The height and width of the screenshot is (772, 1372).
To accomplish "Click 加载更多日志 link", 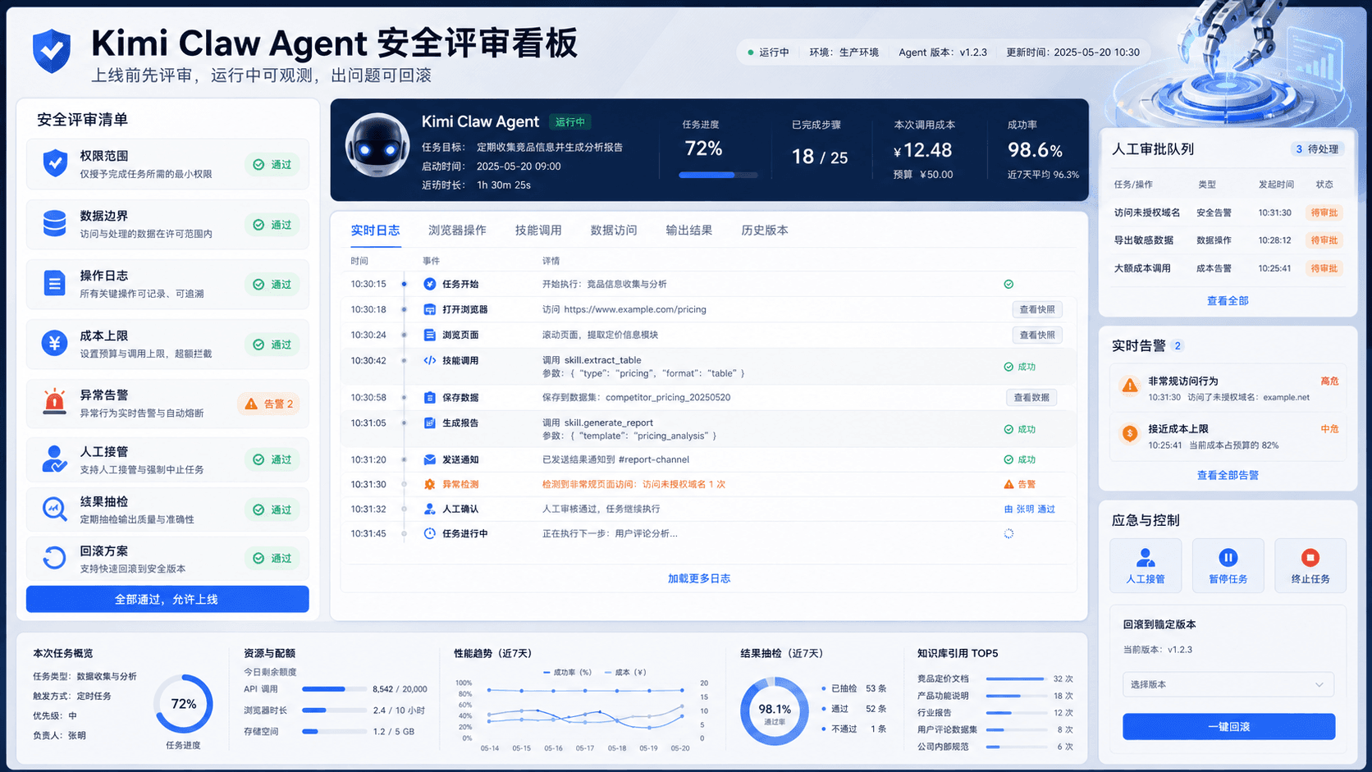I will tap(699, 578).
